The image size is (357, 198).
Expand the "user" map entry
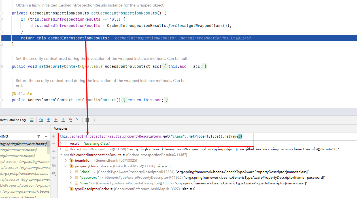(71, 183)
